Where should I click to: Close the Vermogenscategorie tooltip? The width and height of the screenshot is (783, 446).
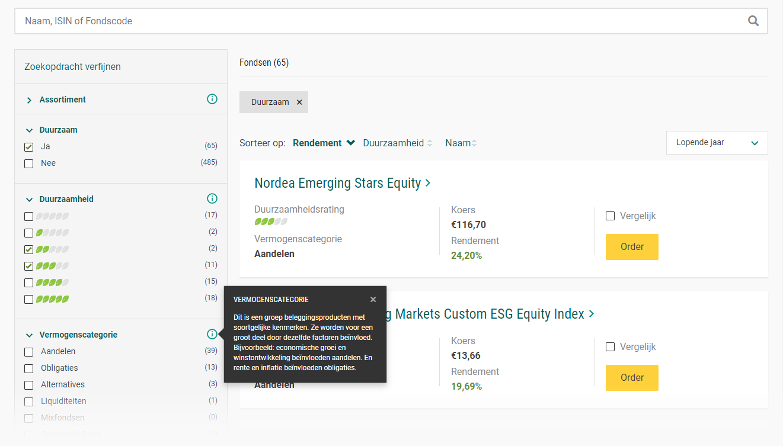point(373,300)
